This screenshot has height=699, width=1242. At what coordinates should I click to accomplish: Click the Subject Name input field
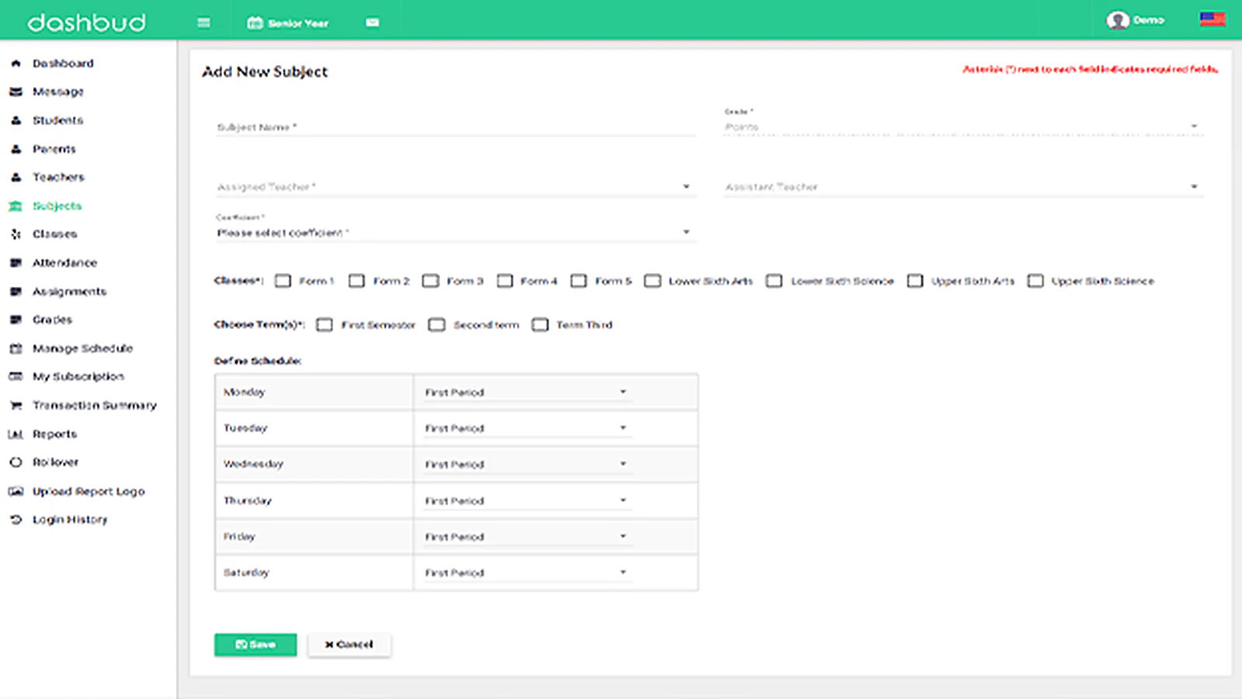pyautogui.click(x=456, y=127)
